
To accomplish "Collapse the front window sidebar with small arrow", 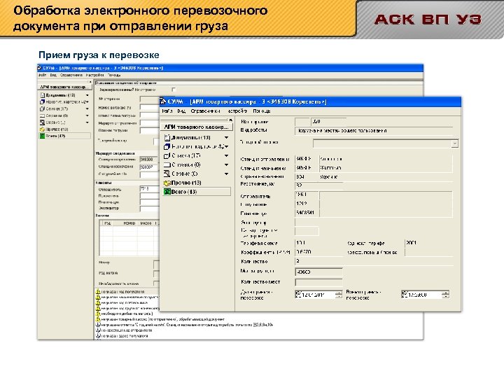I will pos(230,120).
